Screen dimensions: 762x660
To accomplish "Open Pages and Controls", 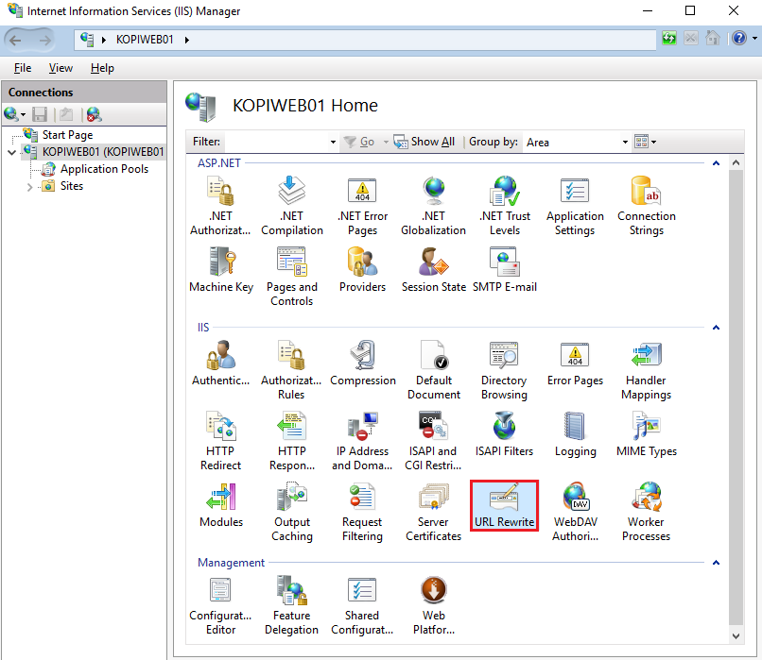I will tap(291, 277).
